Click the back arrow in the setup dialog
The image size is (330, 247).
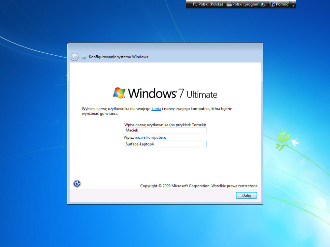(75, 57)
